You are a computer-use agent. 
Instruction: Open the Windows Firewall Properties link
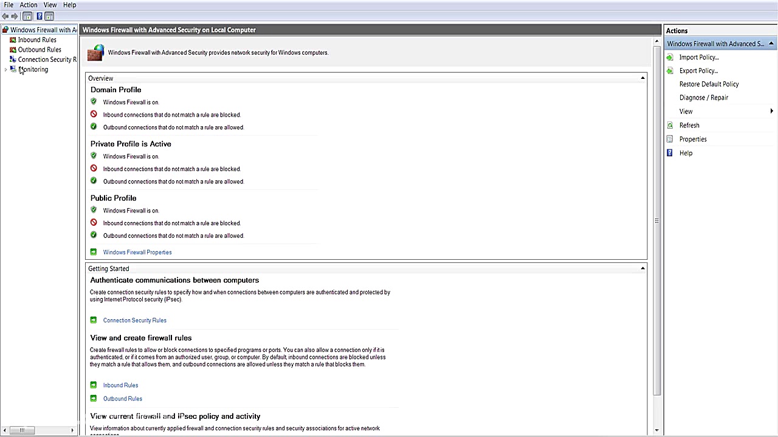[137, 252]
